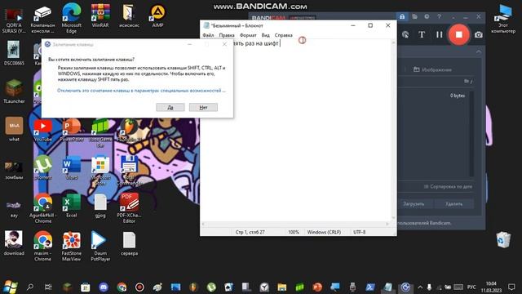The width and height of the screenshot is (522, 294).
Task: Click the Загрузить button in Bandicam
Action: point(414,203)
